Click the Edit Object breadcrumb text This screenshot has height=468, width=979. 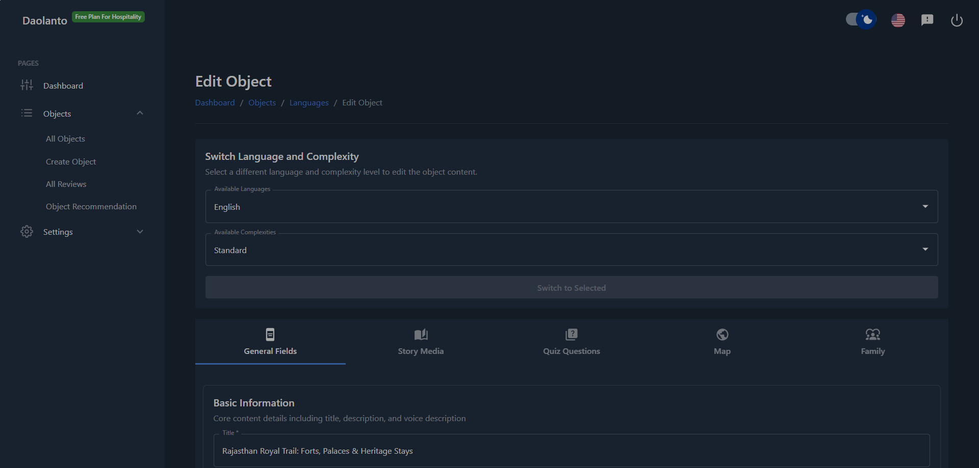coord(362,102)
